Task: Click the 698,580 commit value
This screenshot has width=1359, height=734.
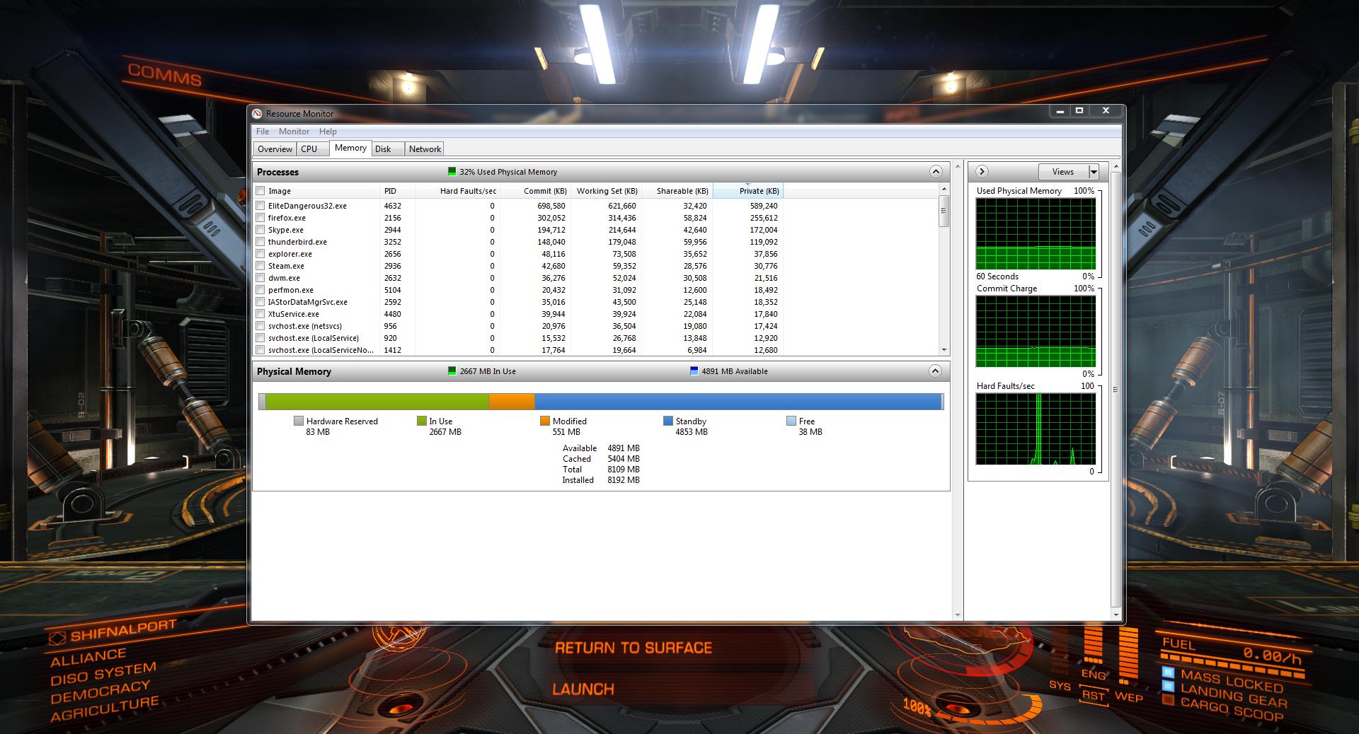Action: click(551, 206)
